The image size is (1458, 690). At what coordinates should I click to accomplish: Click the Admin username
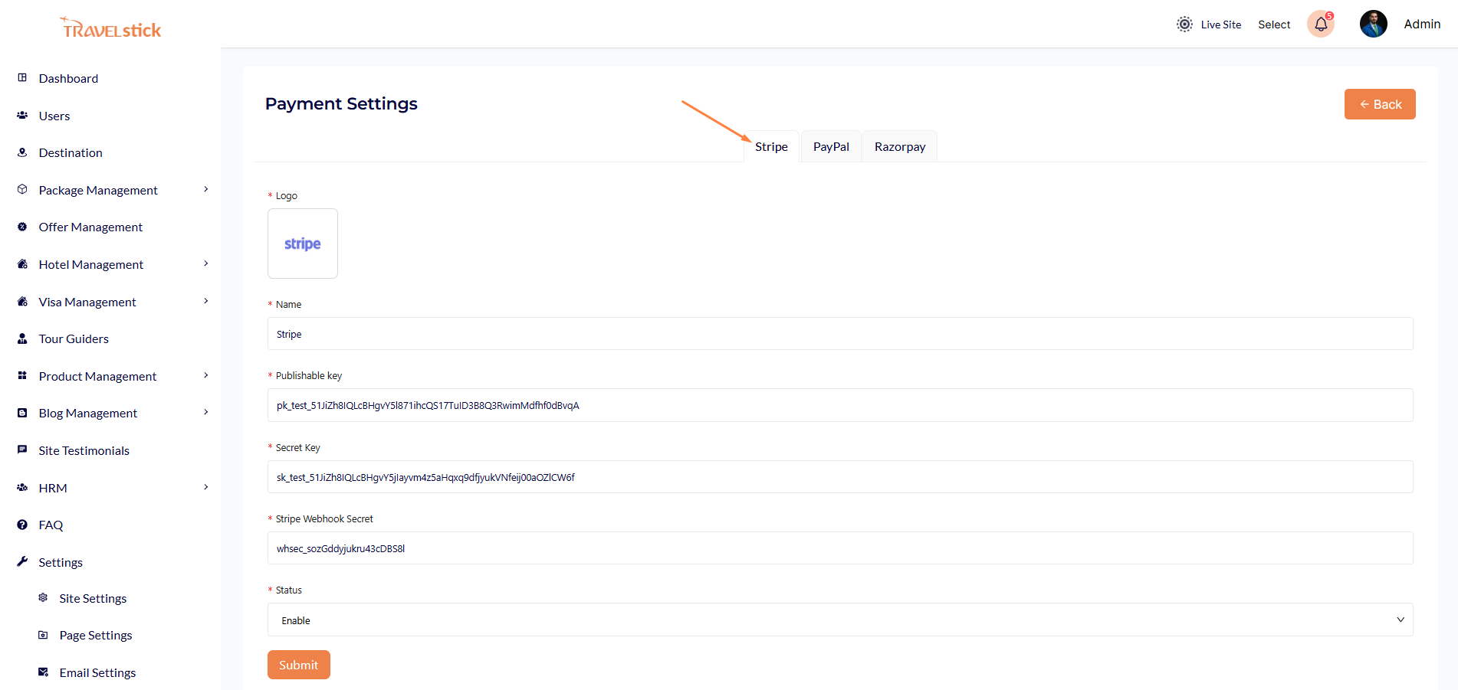coord(1422,24)
